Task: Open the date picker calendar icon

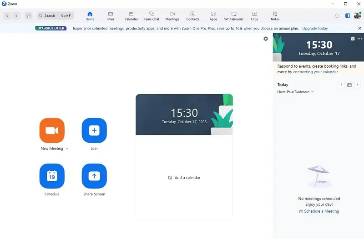Action: [349, 85]
